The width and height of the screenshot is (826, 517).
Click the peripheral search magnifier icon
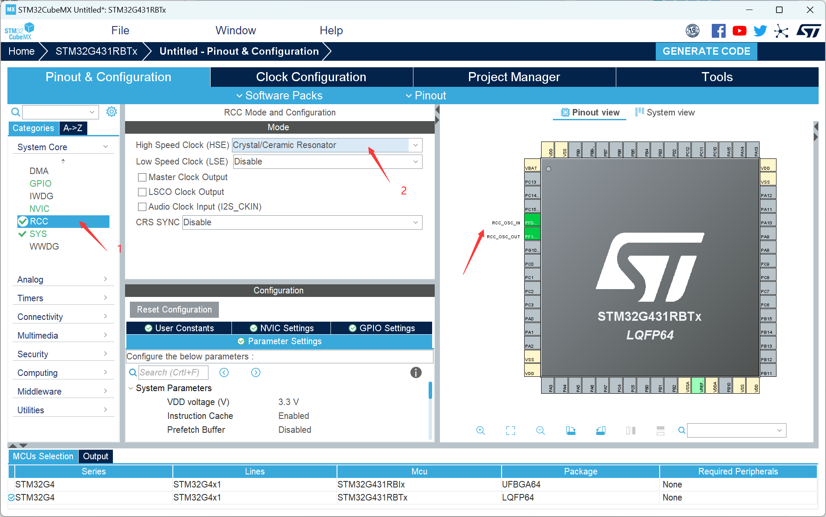pyautogui.click(x=16, y=112)
